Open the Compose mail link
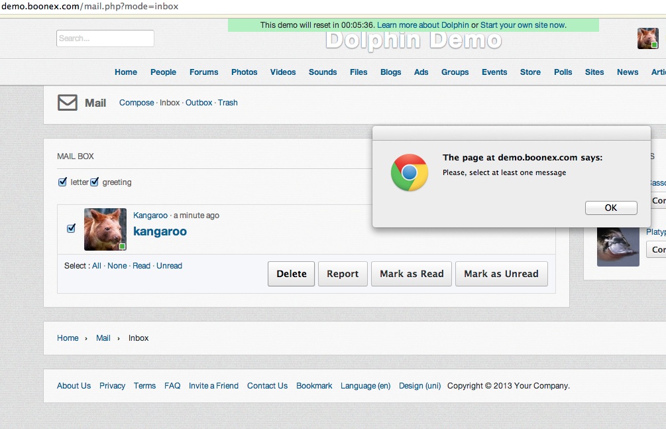The height and width of the screenshot is (429, 666). tap(137, 103)
